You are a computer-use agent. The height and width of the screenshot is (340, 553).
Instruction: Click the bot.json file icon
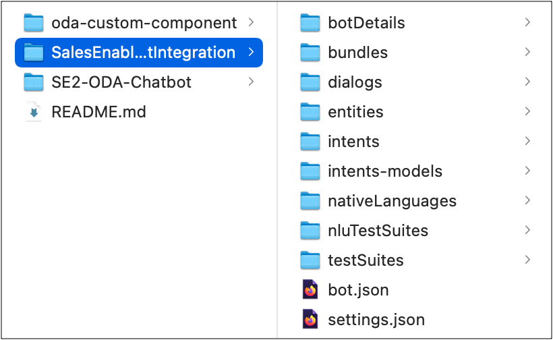tap(310, 290)
